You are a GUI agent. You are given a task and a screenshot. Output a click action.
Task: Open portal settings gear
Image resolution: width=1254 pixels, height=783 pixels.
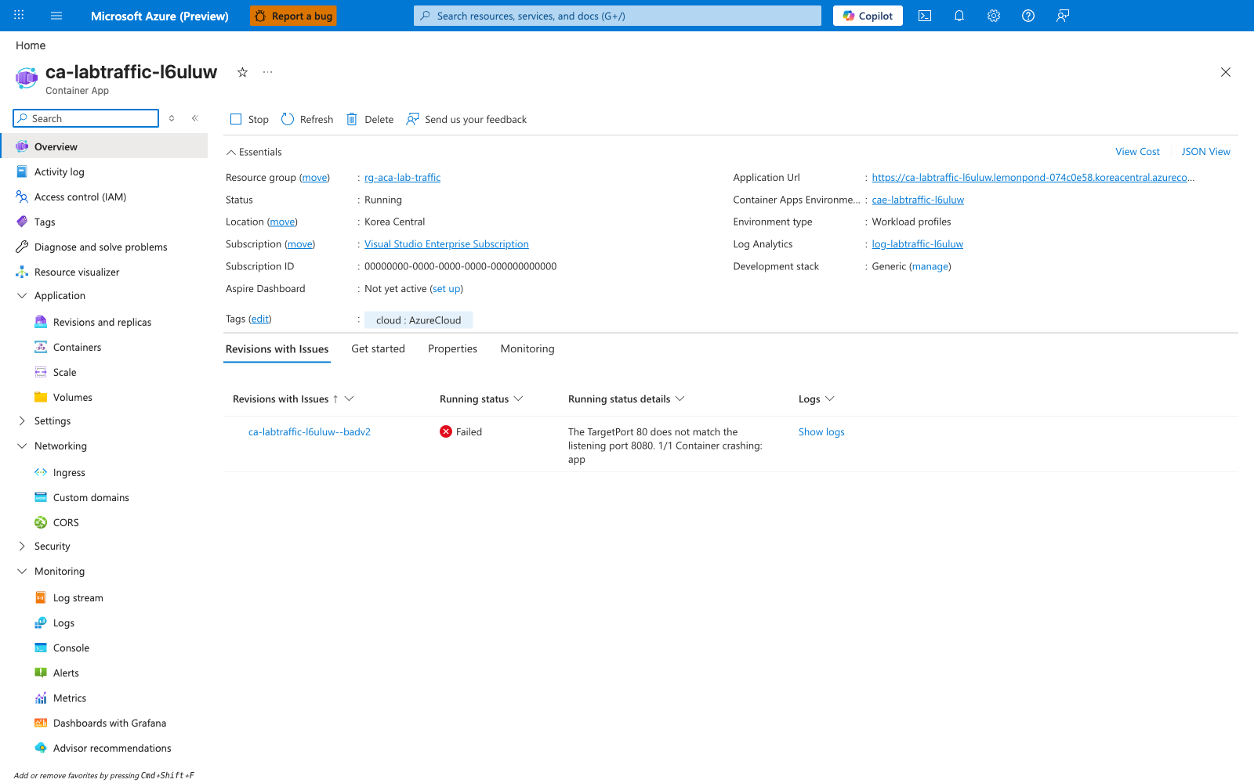pos(994,16)
